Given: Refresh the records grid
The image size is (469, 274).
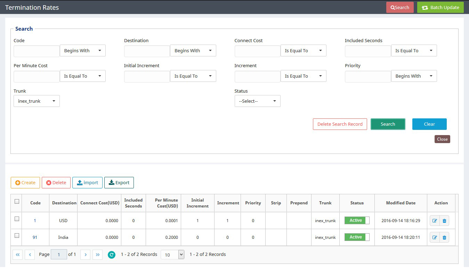Looking at the screenshot, I should click(x=112, y=255).
